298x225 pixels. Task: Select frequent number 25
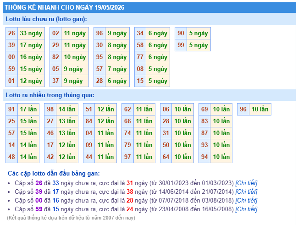(x=11, y=121)
